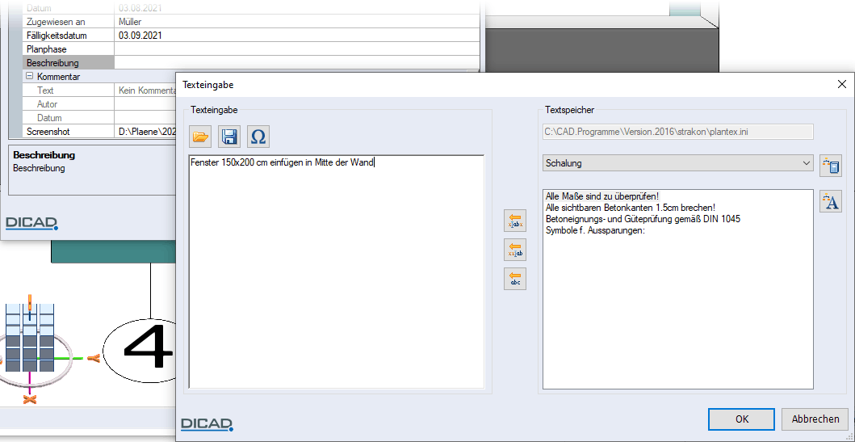
Task: Open special characters with the Omega icon
Action: click(258, 137)
